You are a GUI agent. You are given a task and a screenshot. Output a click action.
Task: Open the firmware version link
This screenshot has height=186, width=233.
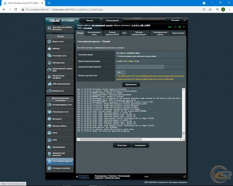click(x=141, y=25)
